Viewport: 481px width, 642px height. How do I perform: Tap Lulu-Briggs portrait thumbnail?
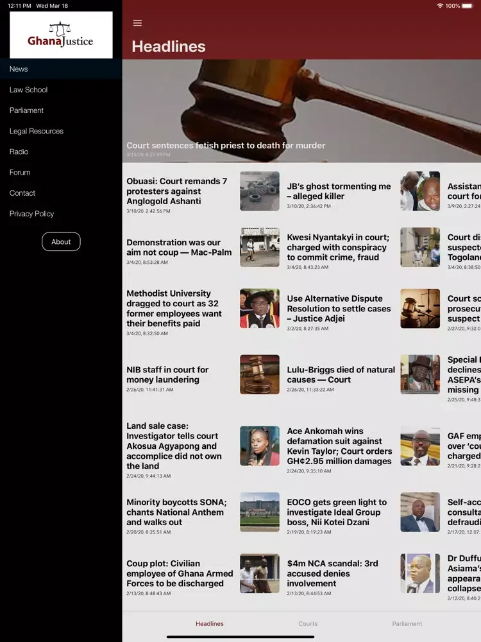pyautogui.click(x=420, y=375)
